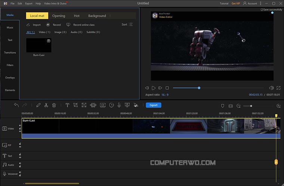Switch to the Background tab
Image resolution: width=284 pixels, height=186 pixels.
[97, 16]
